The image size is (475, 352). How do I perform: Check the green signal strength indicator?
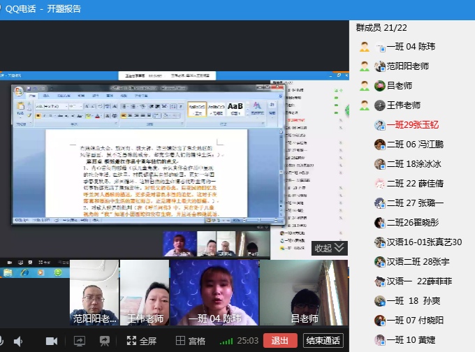(x=226, y=341)
